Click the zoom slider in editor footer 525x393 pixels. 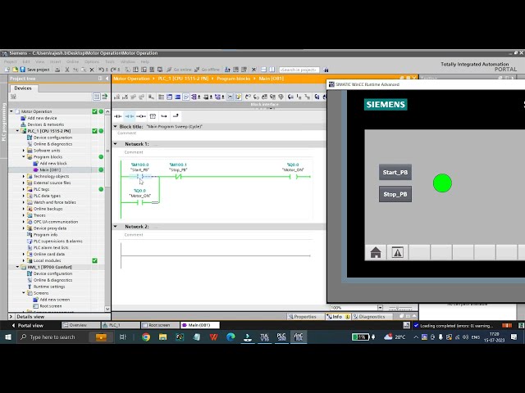[x=400, y=308]
